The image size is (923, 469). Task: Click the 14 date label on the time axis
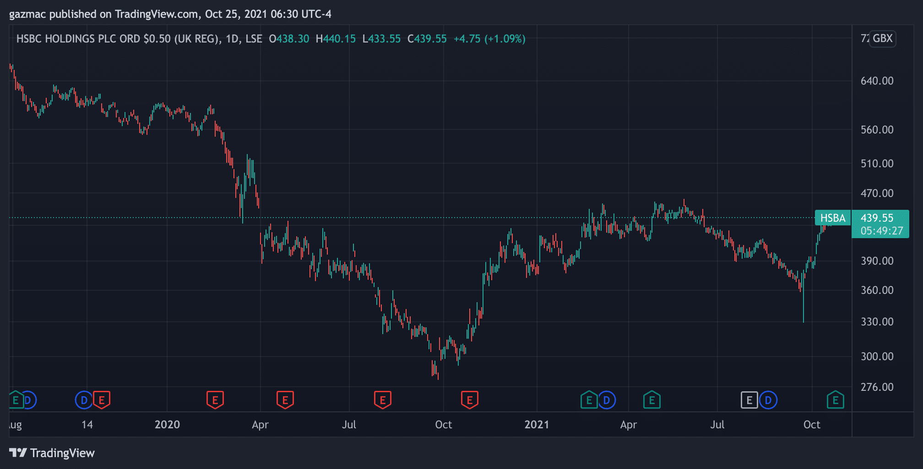[x=87, y=425]
